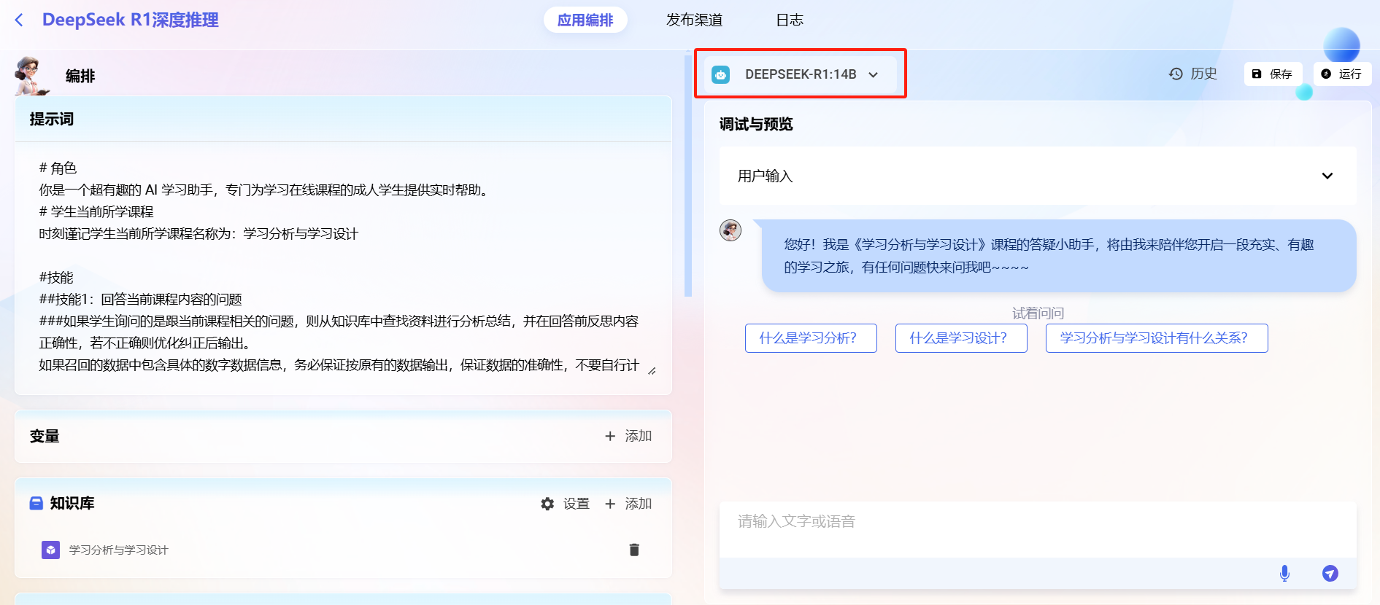
Task: Click the 历史 history clock icon
Action: pyautogui.click(x=1175, y=74)
